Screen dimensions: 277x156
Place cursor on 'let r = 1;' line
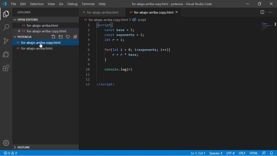[x=114, y=40]
